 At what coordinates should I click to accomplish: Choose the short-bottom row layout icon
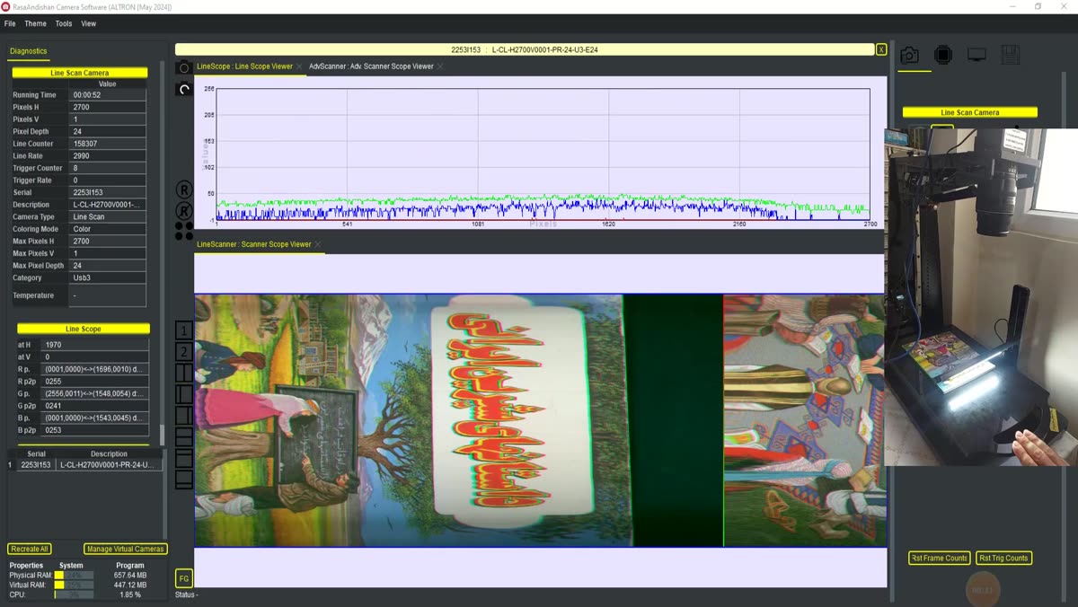point(183,479)
